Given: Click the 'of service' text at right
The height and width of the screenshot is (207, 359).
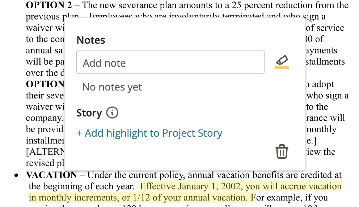Looking at the screenshot, I should (x=325, y=28).
